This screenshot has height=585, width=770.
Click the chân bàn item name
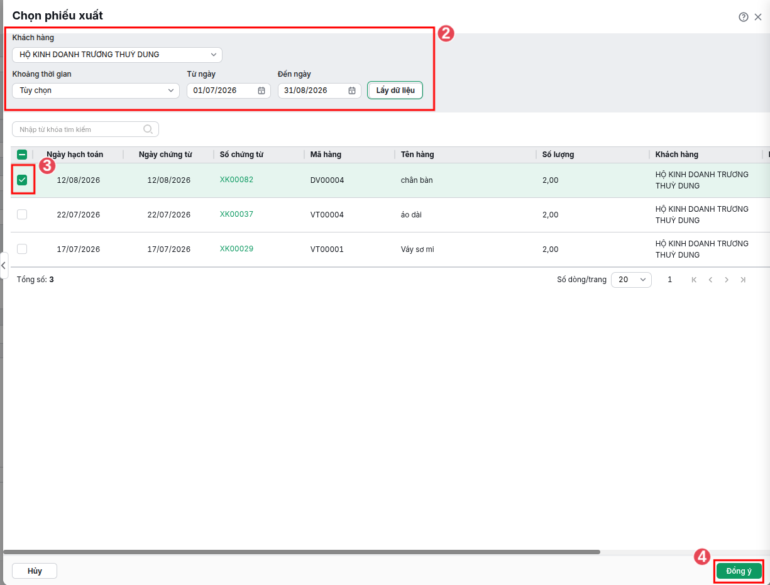coord(417,180)
